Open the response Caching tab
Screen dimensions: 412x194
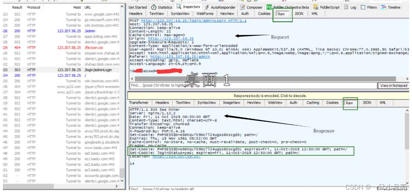pos(313,103)
